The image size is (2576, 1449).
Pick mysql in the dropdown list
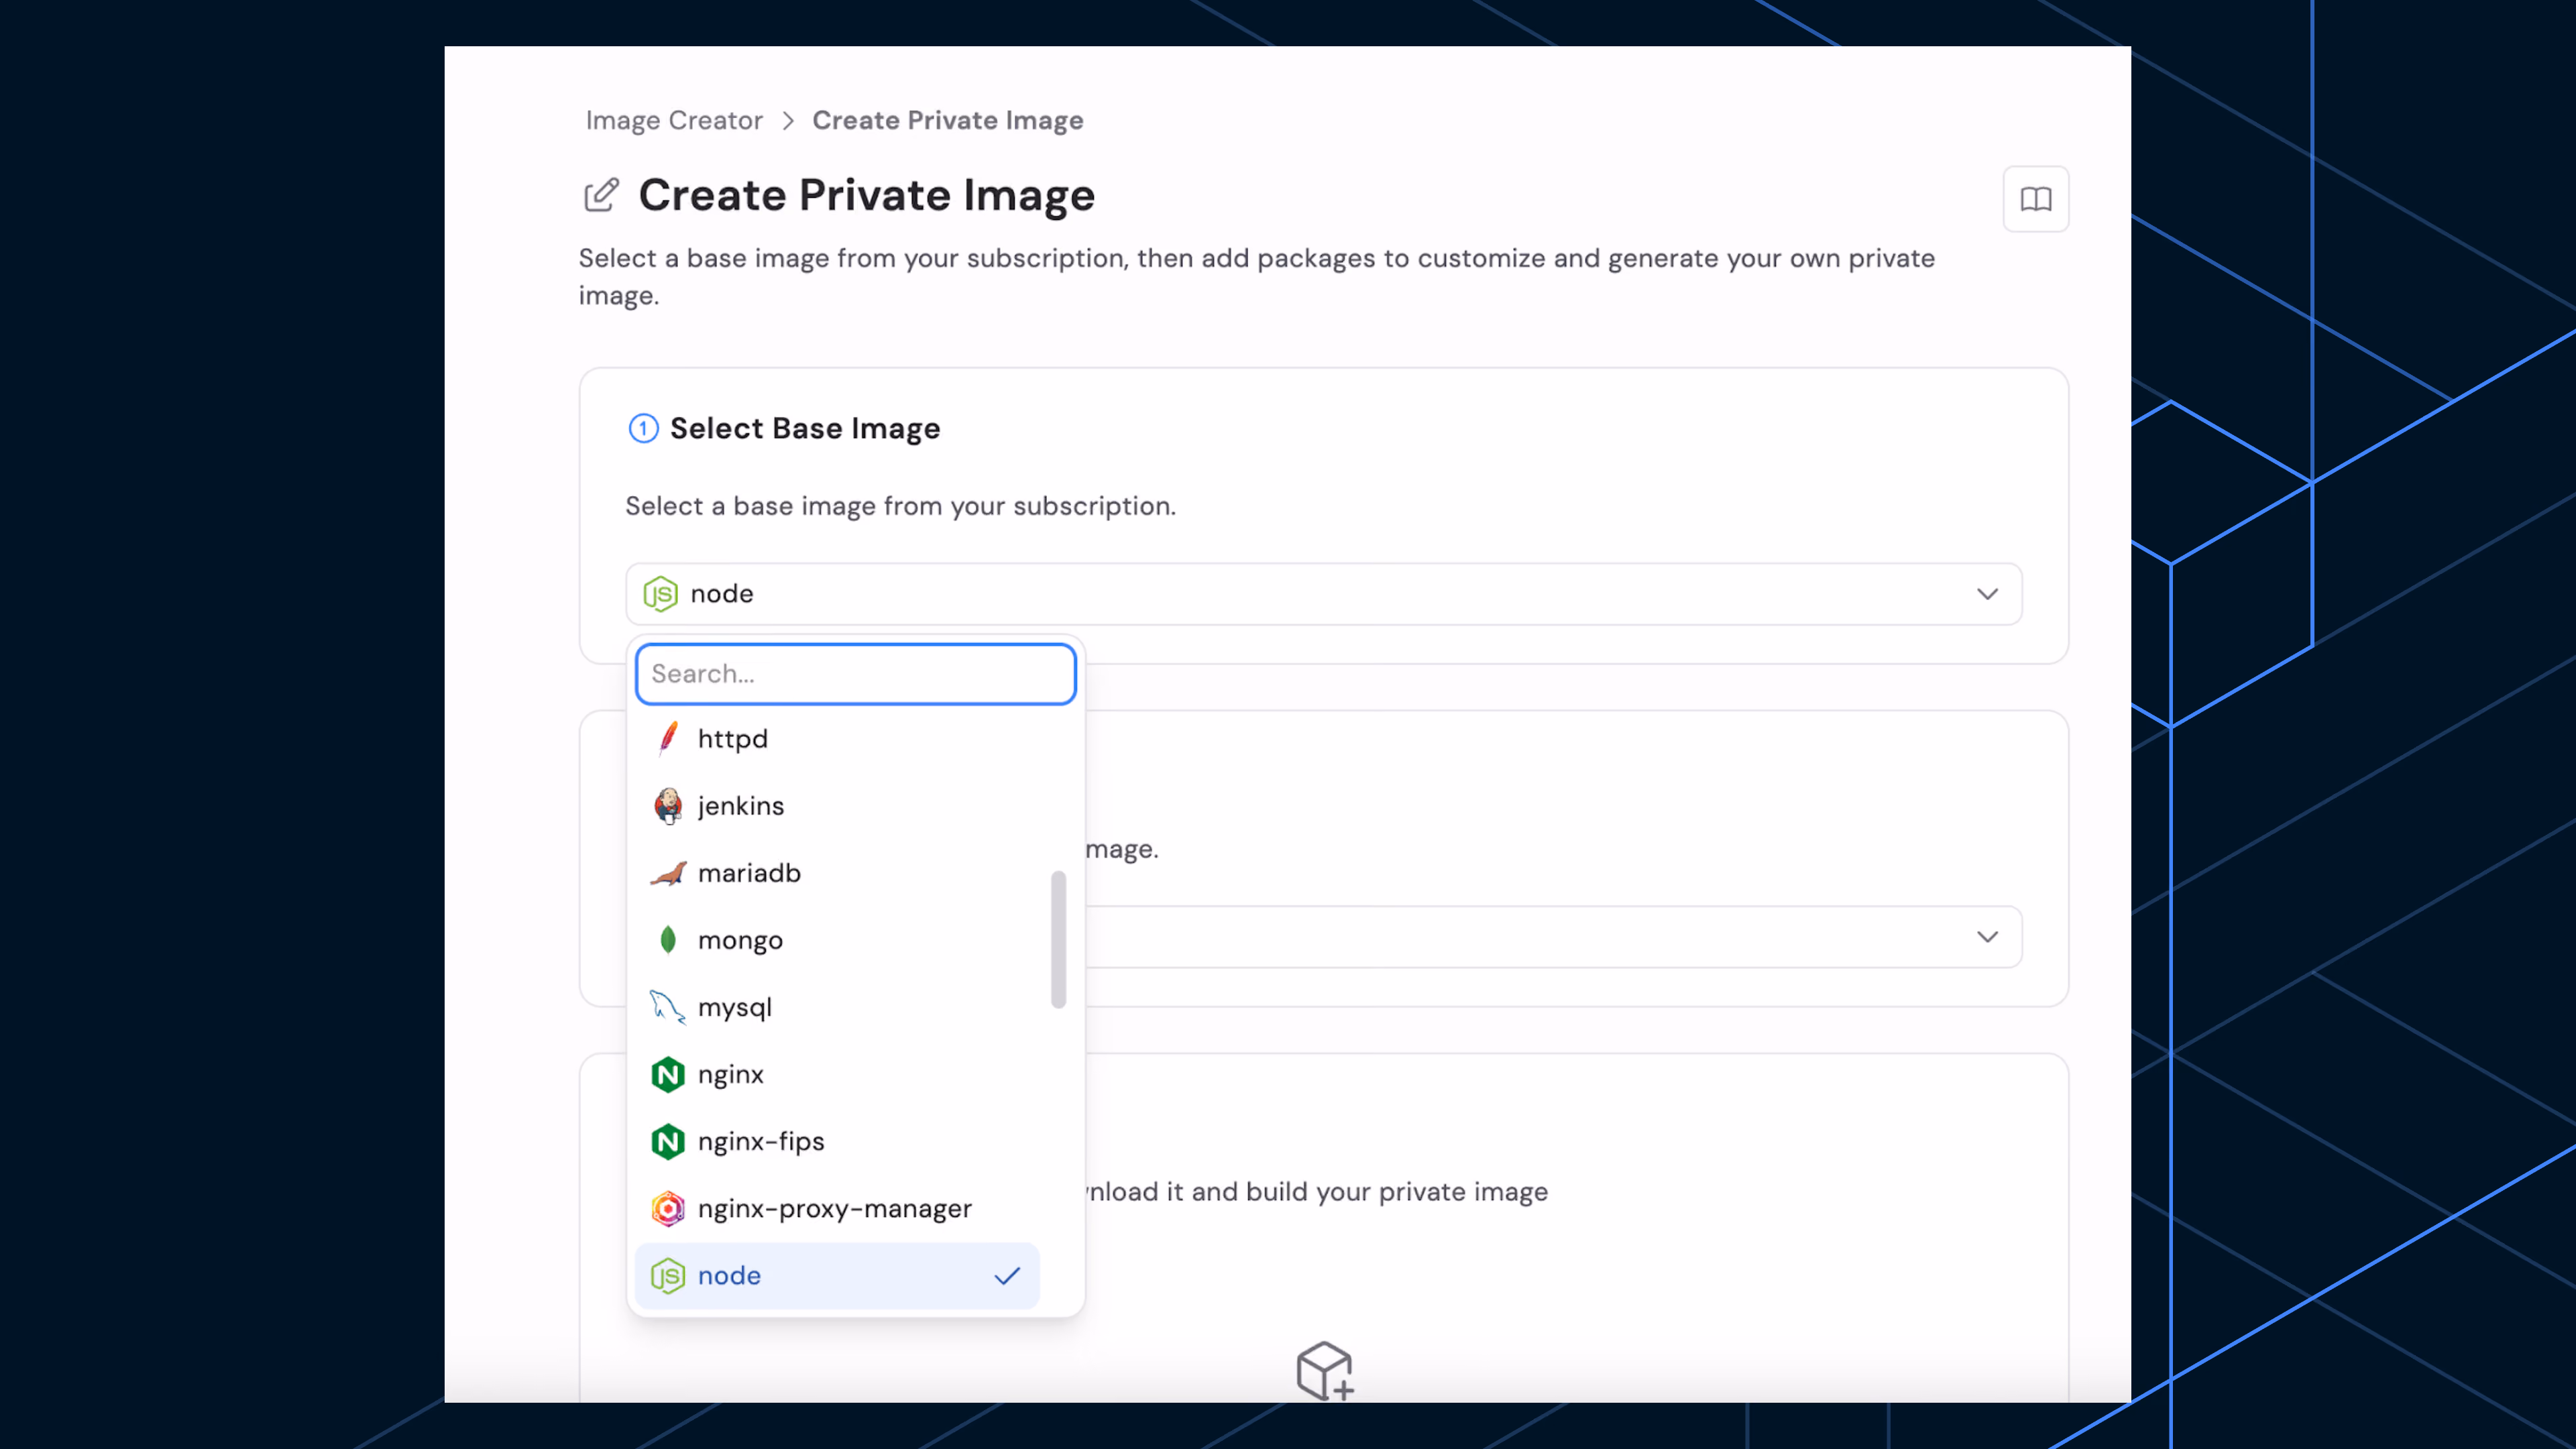click(837, 1007)
